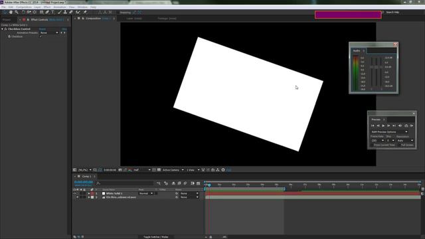This screenshot has height=239, width=425.
Task: Select the Rectangle shape tool
Action: [41, 12]
